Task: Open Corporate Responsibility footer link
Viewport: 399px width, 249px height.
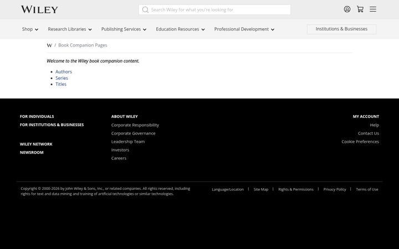Action: tap(135, 125)
